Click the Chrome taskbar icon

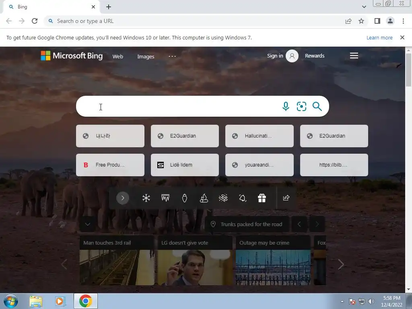(85, 301)
